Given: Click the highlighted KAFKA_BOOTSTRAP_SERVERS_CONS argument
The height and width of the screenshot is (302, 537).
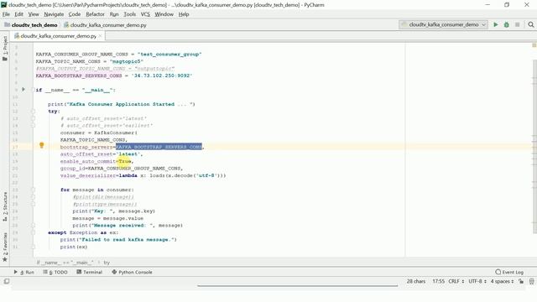Looking at the screenshot, I should pos(159,147).
